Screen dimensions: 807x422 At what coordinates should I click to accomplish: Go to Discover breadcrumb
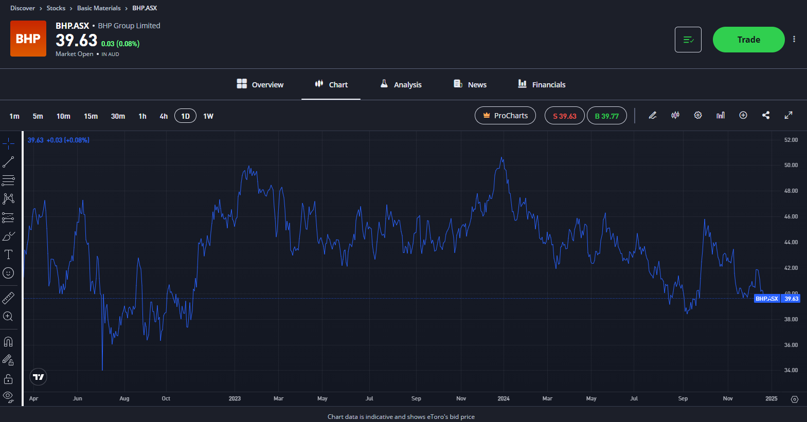(23, 8)
